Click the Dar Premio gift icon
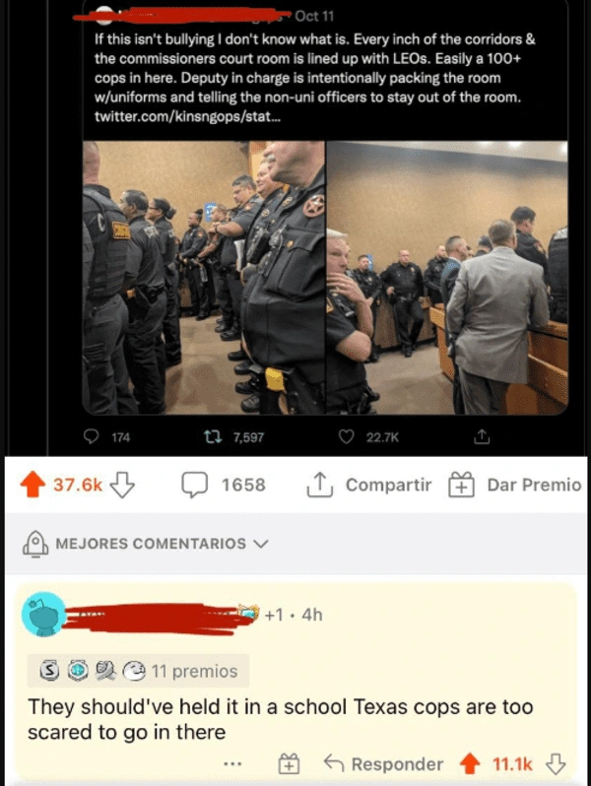 tap(461, 485)
